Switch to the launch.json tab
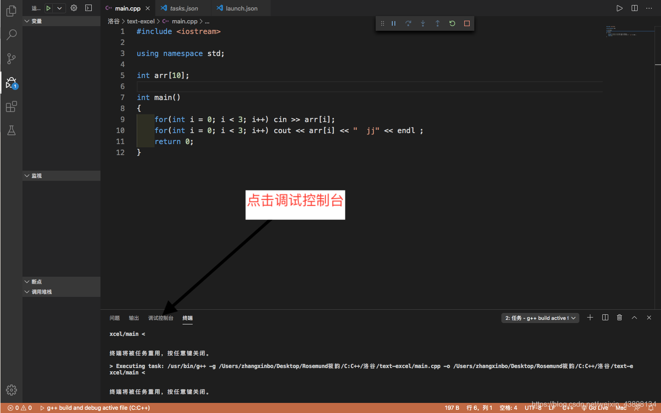 pyautogui.click(x=241, y=8)
